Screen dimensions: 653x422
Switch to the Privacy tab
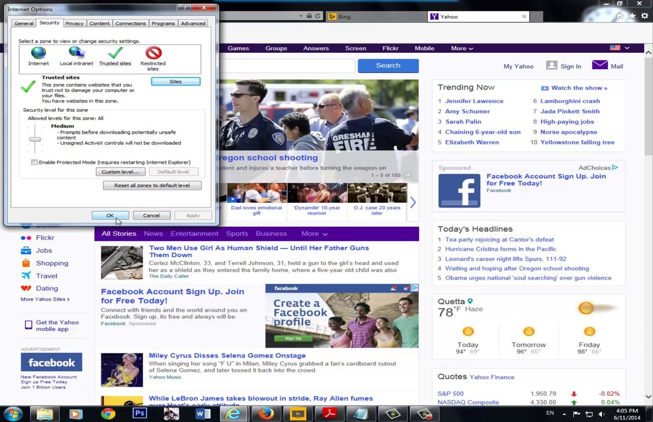click(74, 23)
